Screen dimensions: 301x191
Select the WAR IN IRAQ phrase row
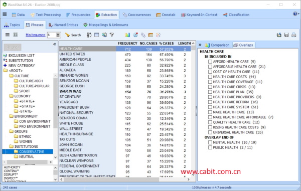click(125, 92)
